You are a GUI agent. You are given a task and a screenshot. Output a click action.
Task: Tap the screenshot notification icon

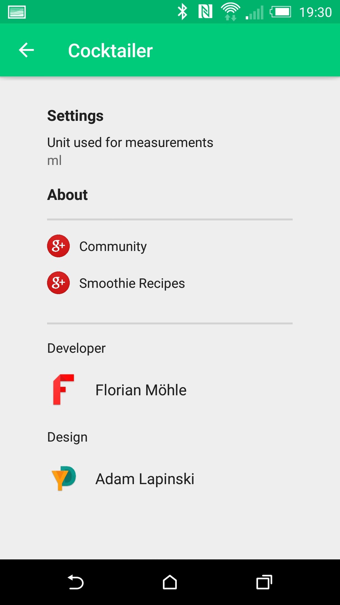(x=17, y=12)
